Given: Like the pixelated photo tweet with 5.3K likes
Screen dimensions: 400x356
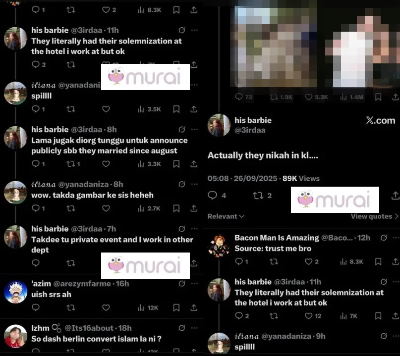Looking at the screenshot, I should (x=316, y=97).
